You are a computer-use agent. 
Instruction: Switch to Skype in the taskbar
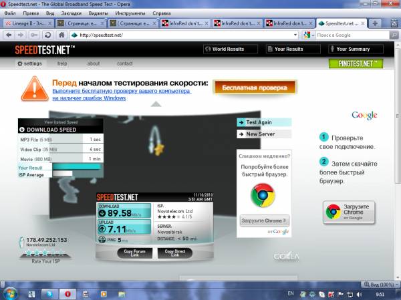click(x=49, y=294)
